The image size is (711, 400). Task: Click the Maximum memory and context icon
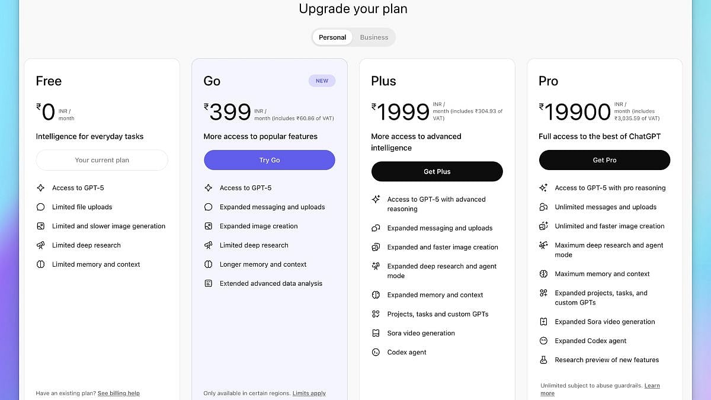[543, 274]
